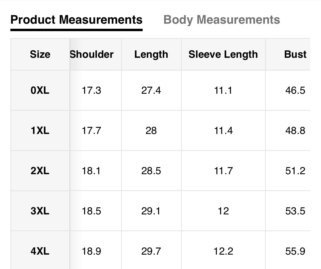Screen dimensions: 321x269
Task: Click the 18.9 shoulder value for 4XL
Action: pyautogui.click(x=92, y=251)
